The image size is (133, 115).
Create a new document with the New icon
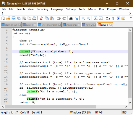click(3, 18)
